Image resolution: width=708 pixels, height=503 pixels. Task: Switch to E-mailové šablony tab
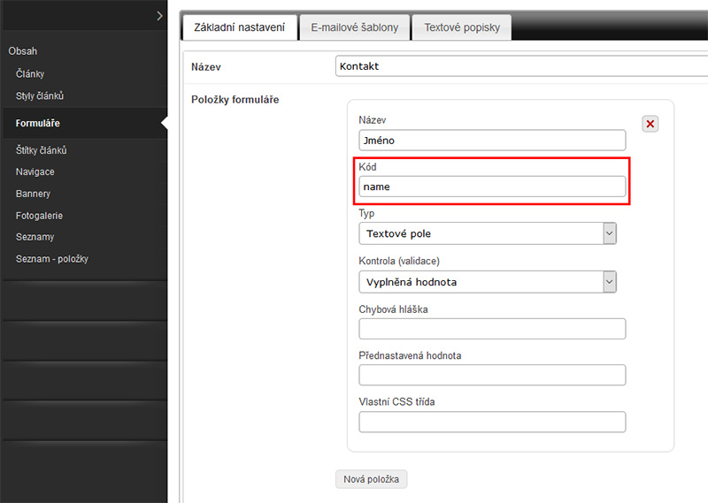point(354,27)
